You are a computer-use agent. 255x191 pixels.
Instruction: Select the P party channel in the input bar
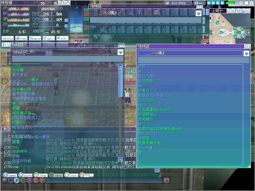pyautogui.click(x=17, y=180)
